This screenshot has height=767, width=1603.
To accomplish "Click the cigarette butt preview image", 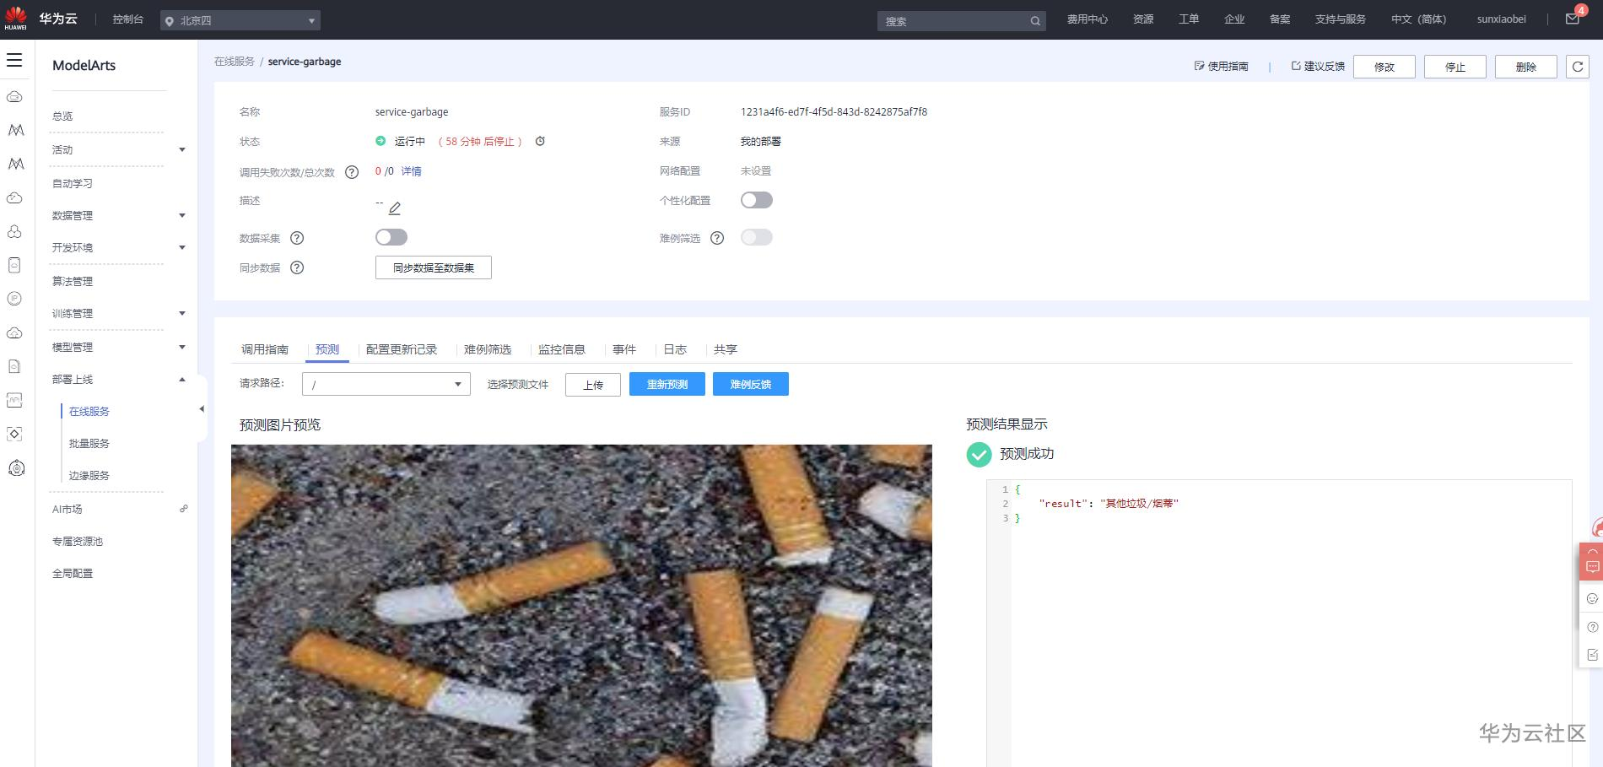I will (x=581, y=606).
